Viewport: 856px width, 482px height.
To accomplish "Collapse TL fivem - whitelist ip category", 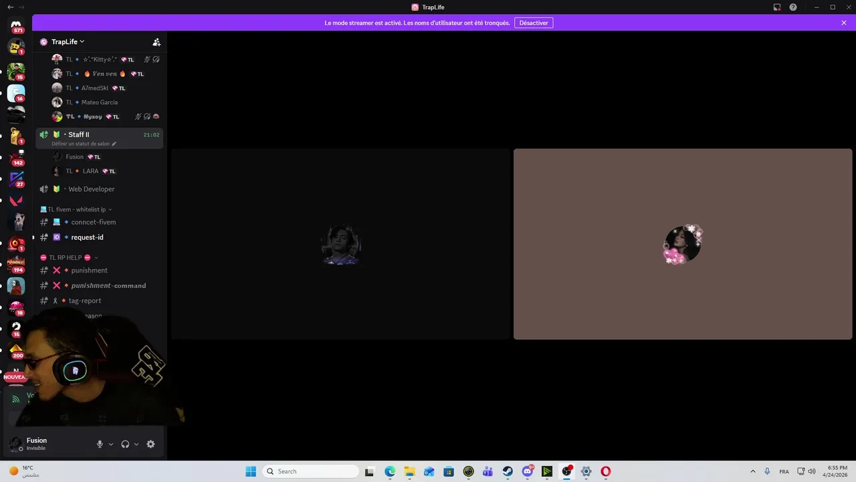I will (76, 210).
